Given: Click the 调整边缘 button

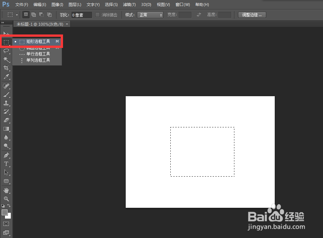Looking at the screenshot, I should pos(252,15).
